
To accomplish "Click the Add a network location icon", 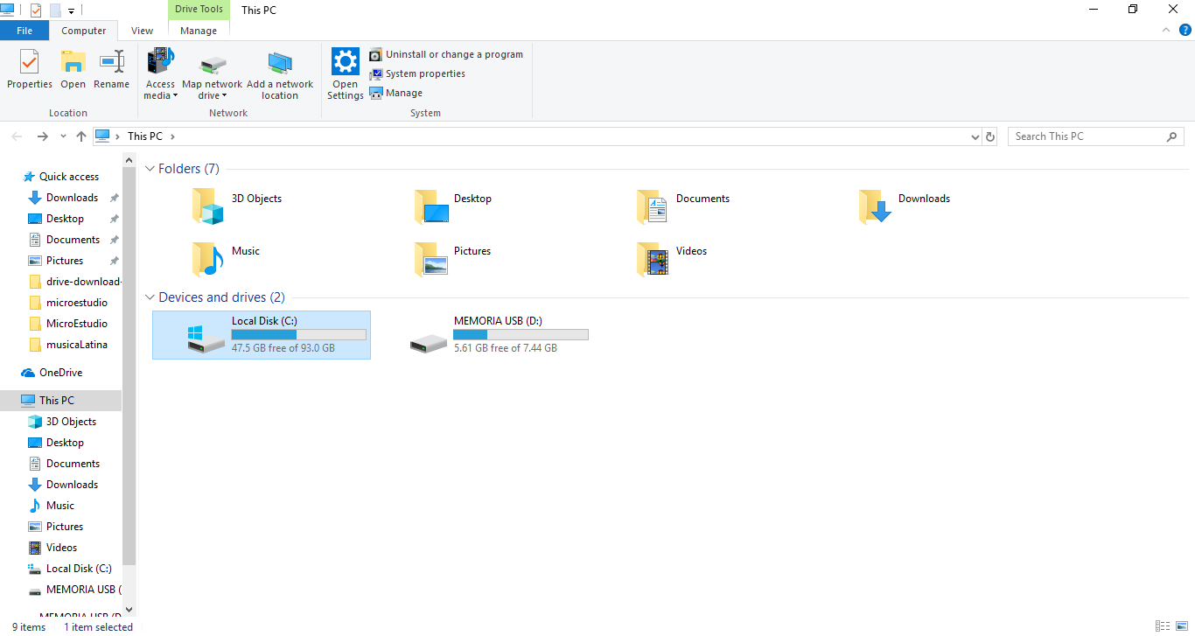I will point(280,65).
